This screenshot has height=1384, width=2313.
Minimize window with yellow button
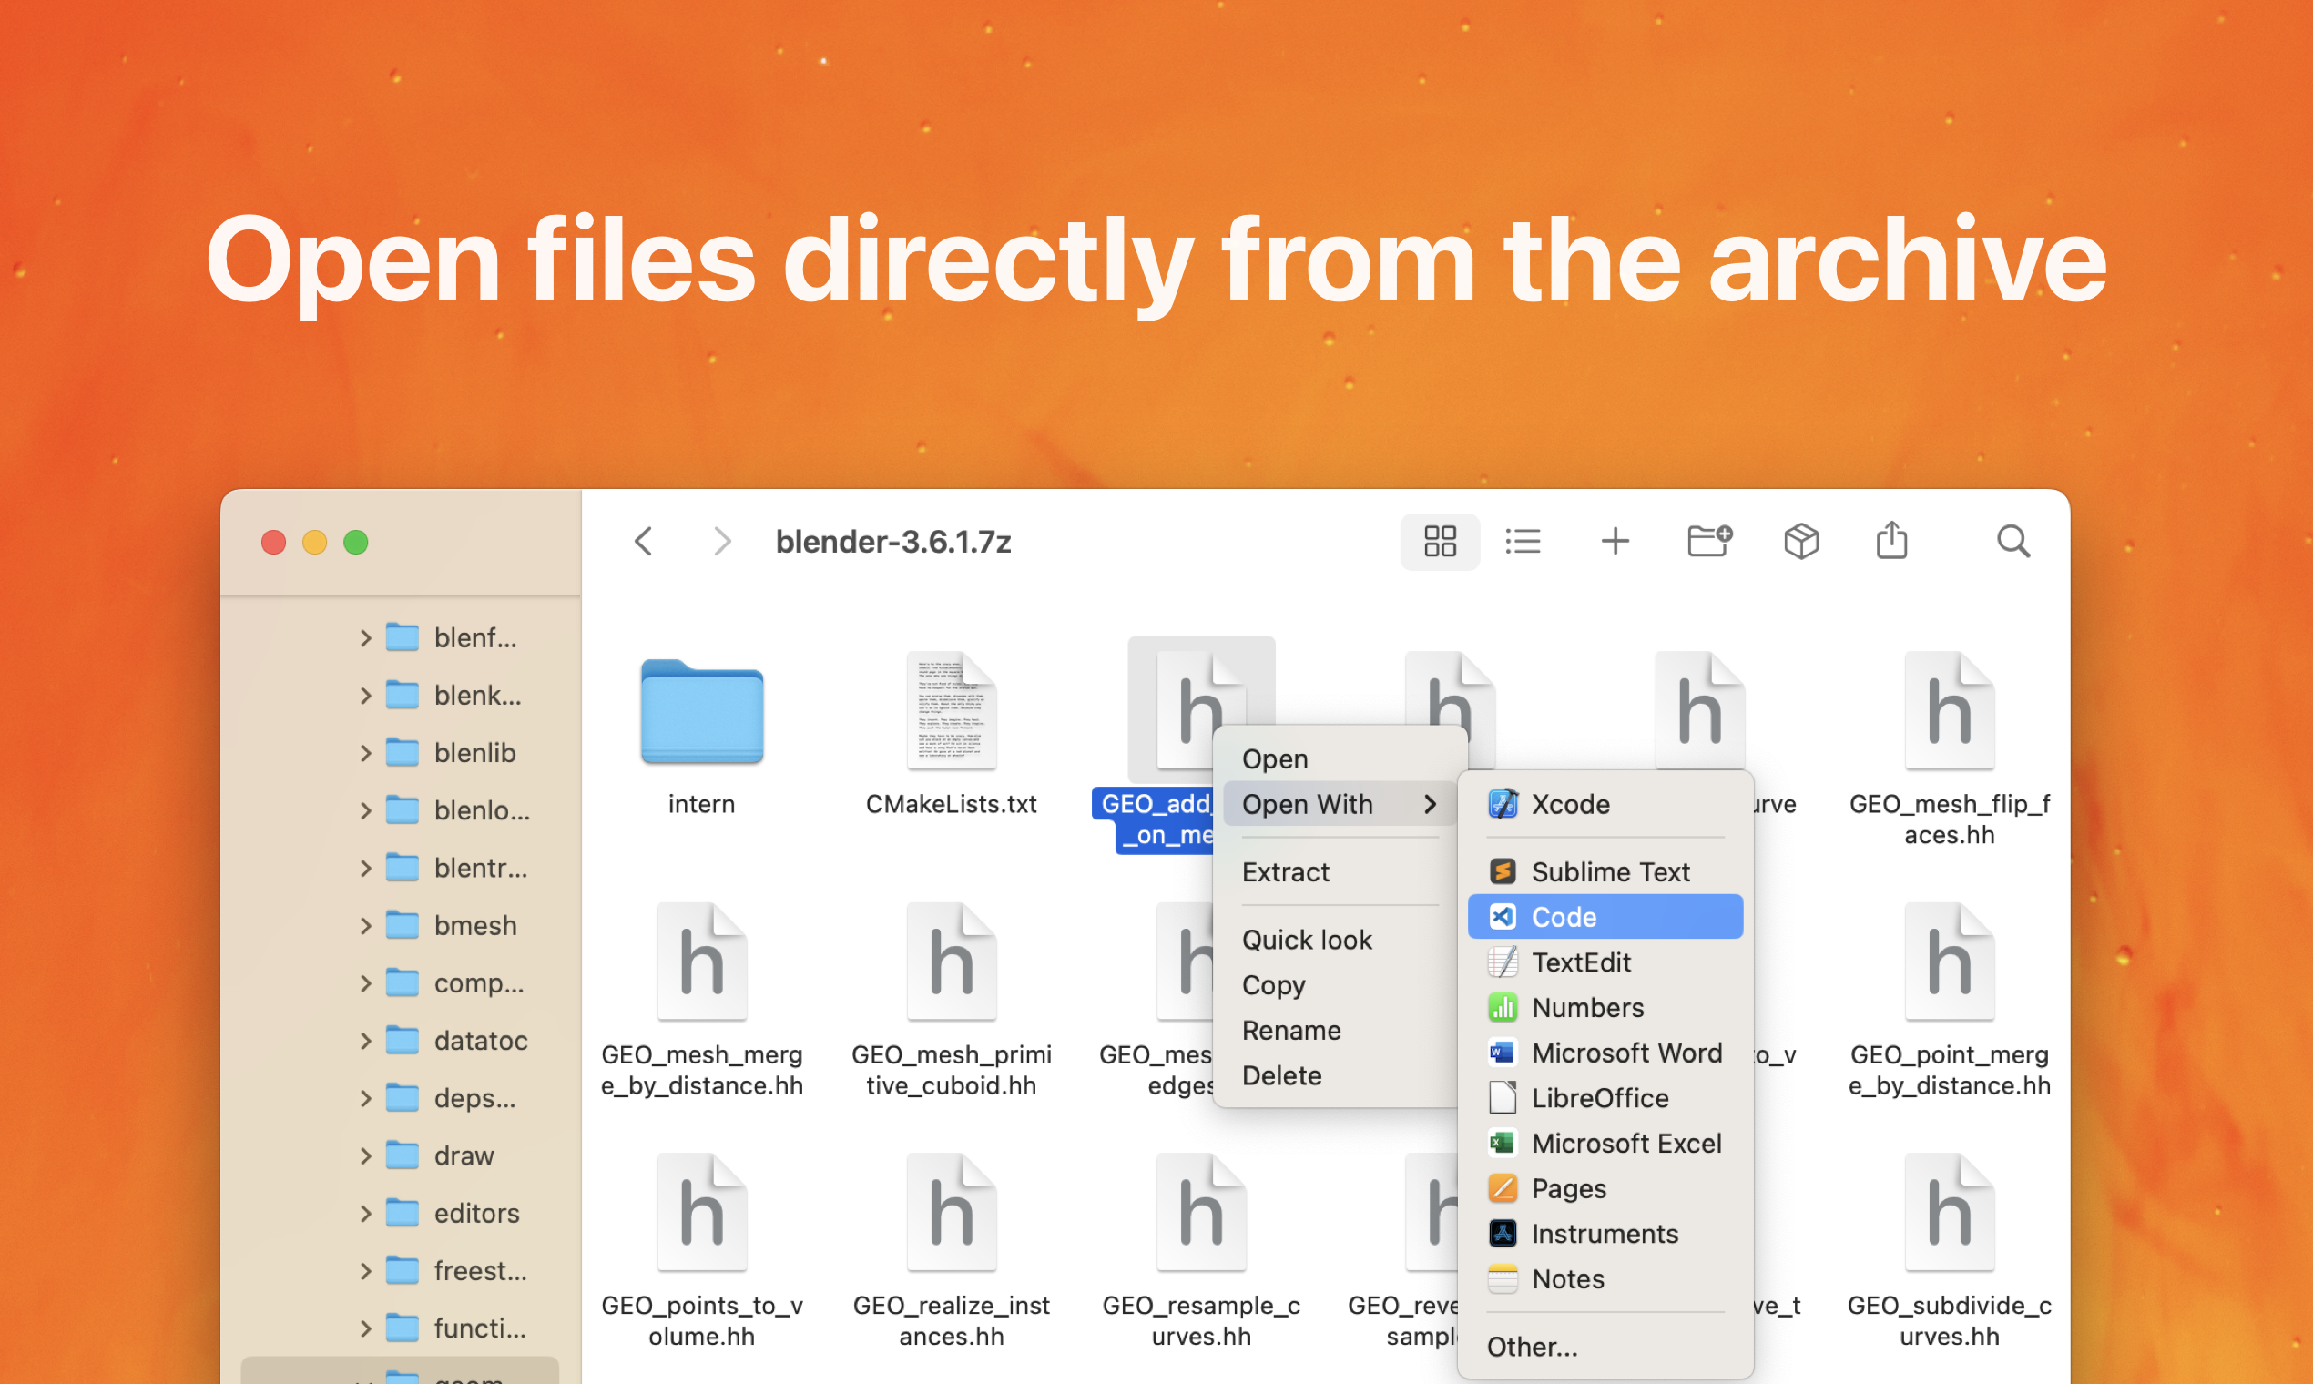pyautogui.click(x=314, y=542)
